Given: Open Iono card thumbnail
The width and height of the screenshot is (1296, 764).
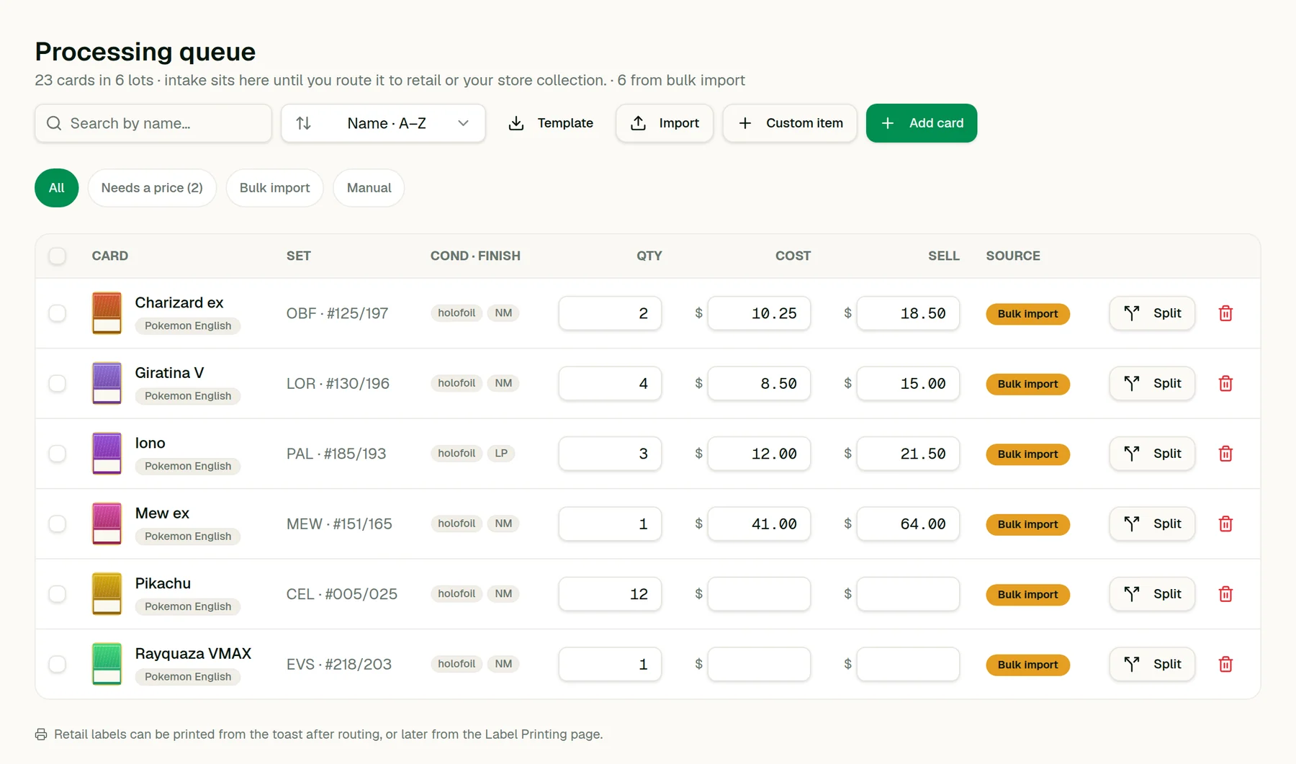Looking at the screenshot, I should pos(107,454).
